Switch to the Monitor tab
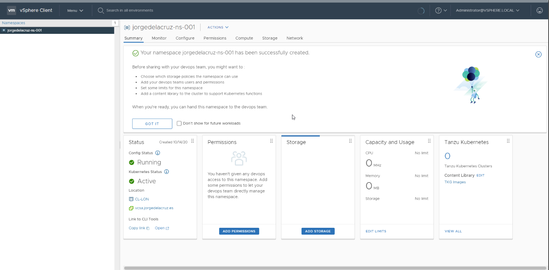Screen dimensions: 549x270 [159, 38]
